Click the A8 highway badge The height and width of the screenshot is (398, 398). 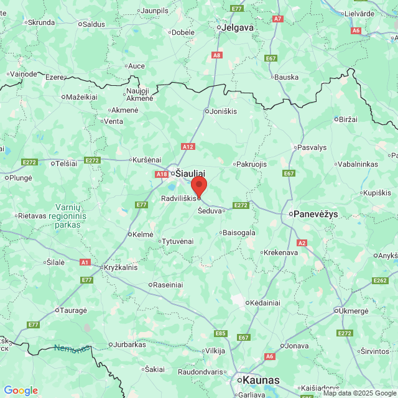217,55
